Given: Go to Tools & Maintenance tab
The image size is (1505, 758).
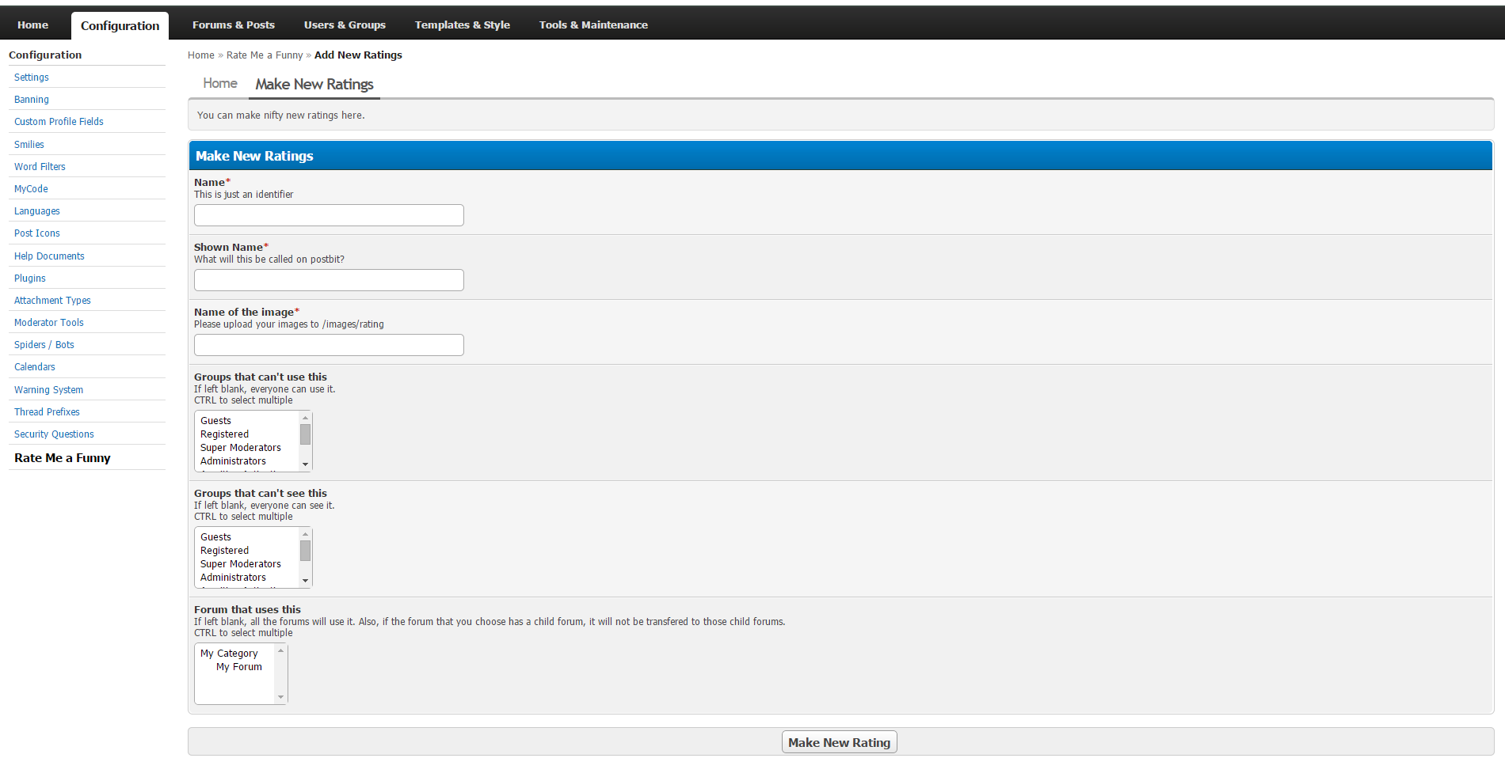Looking at the screenshot, I should click(593, 25).
